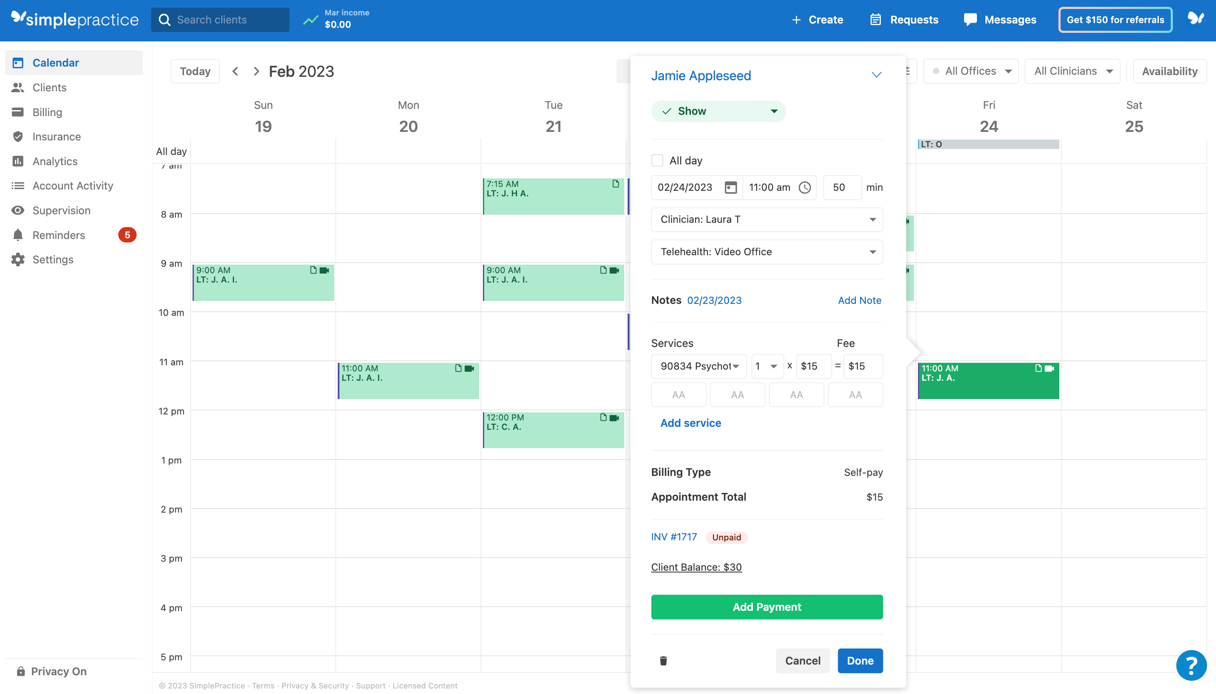Open the clock icon beside 11:00 am
Image resolution: width=1216 pixels, height=694 pixels.
[x=805, y=187]
